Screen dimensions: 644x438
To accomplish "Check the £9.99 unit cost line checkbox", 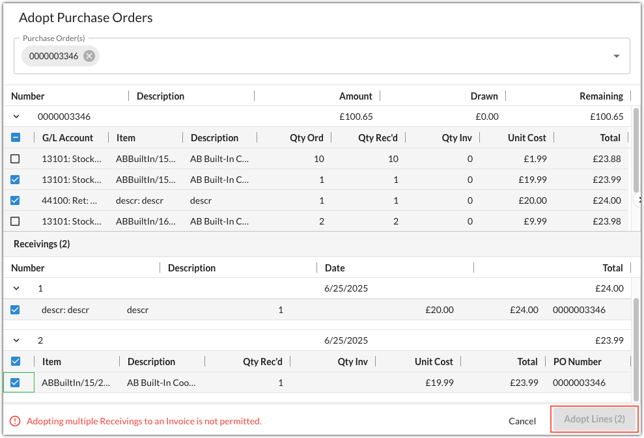I will tap(15, 221).
